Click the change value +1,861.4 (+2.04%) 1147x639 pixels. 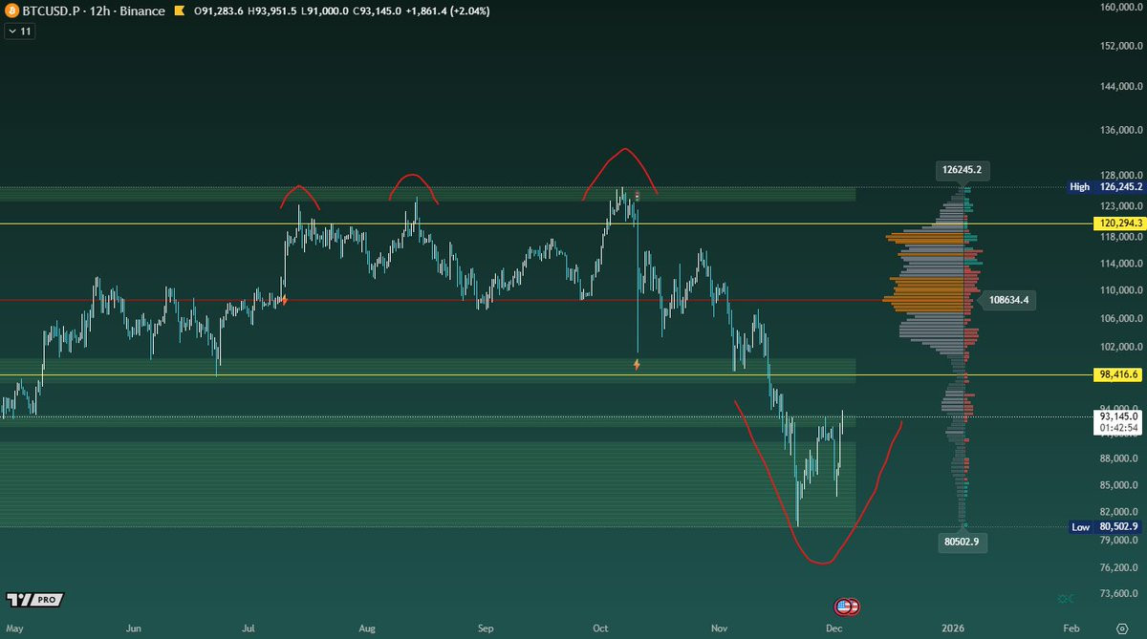(448, 11)
